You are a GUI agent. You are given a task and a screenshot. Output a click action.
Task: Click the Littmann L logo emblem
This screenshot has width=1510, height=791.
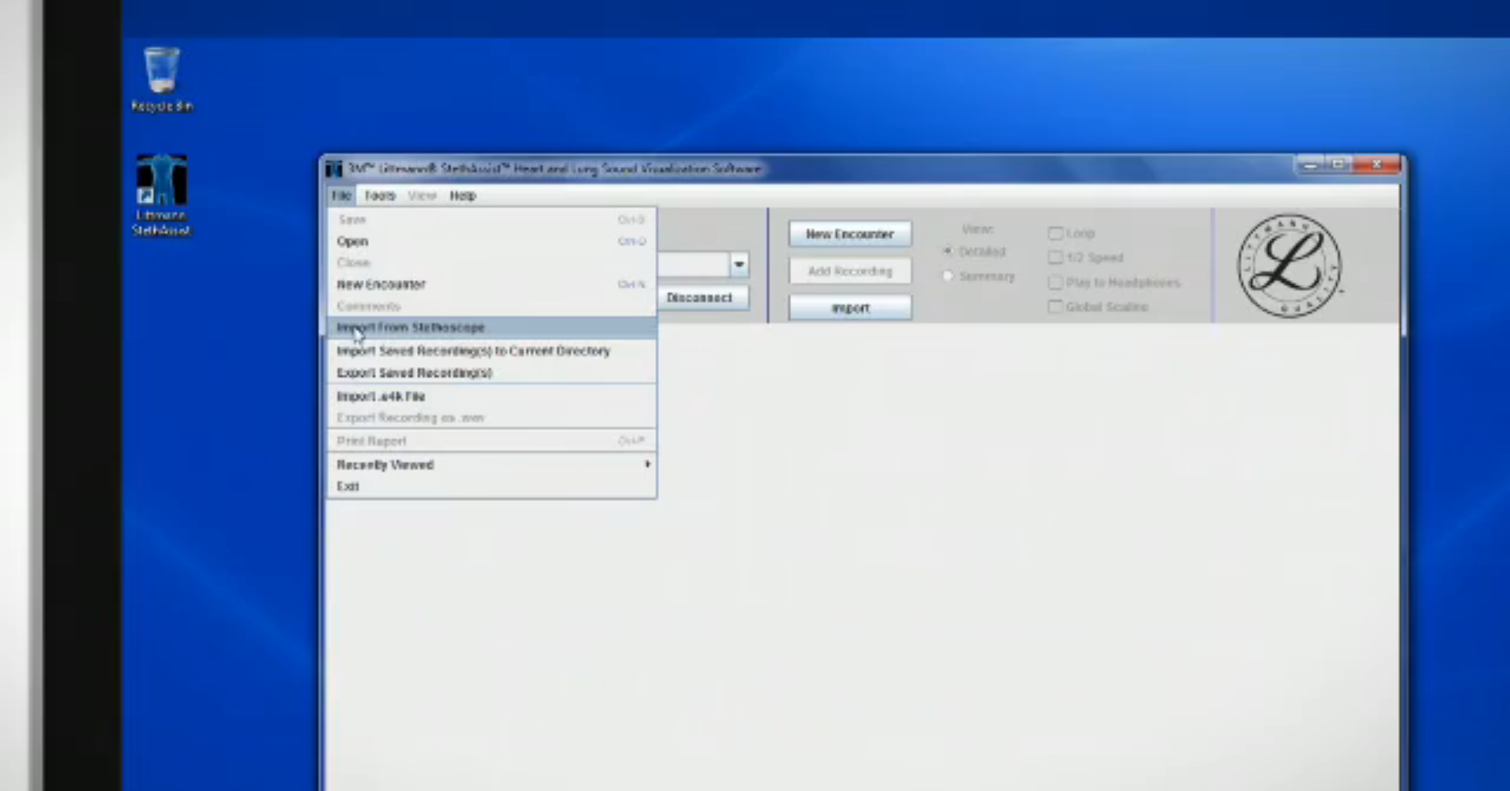pos(1290,266)
